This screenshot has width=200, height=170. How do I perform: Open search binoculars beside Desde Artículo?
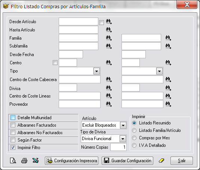tap(109, 22)
